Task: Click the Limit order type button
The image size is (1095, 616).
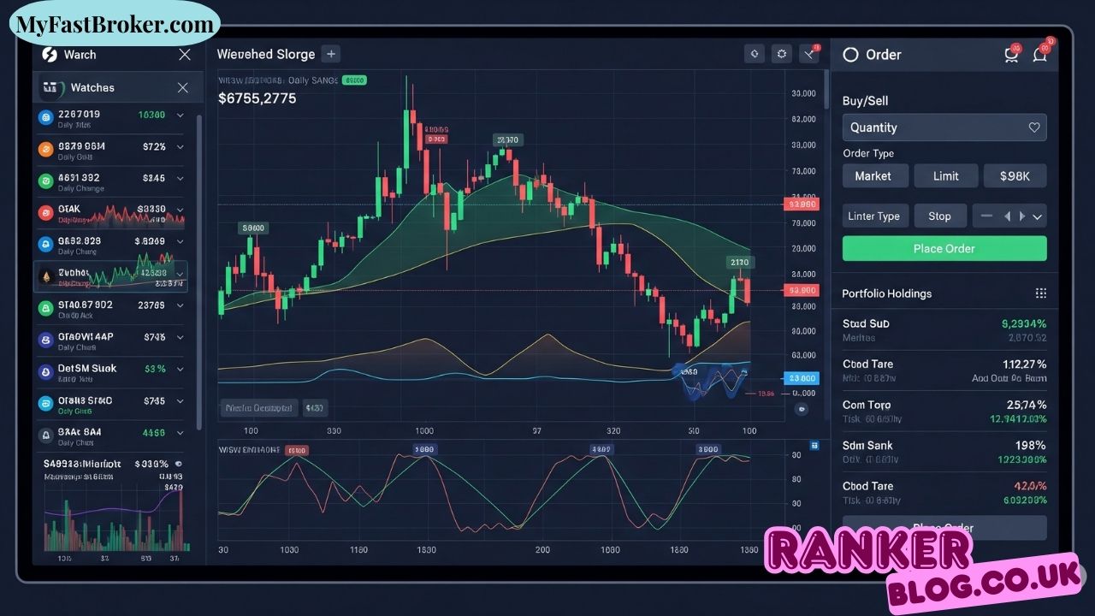Action: [945, 175]
